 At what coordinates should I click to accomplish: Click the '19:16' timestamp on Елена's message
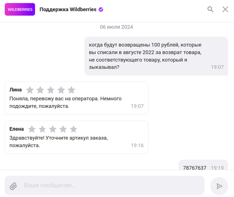137,145
